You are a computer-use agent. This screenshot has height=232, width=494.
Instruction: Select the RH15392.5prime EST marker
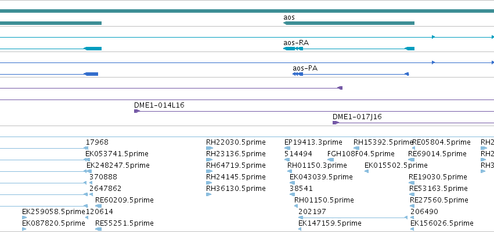pyautogui.click(x=357, y=148)
